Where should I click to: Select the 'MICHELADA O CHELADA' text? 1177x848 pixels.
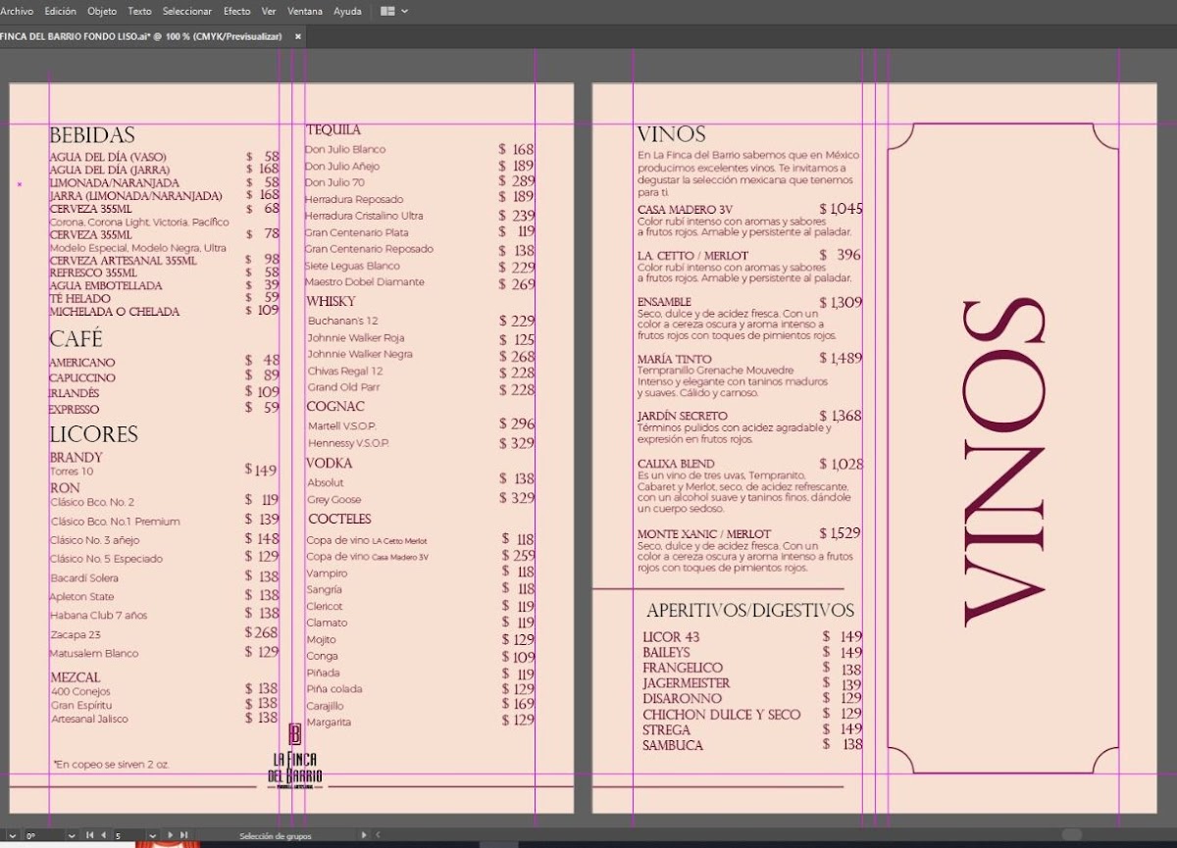(x=115, y=312)
